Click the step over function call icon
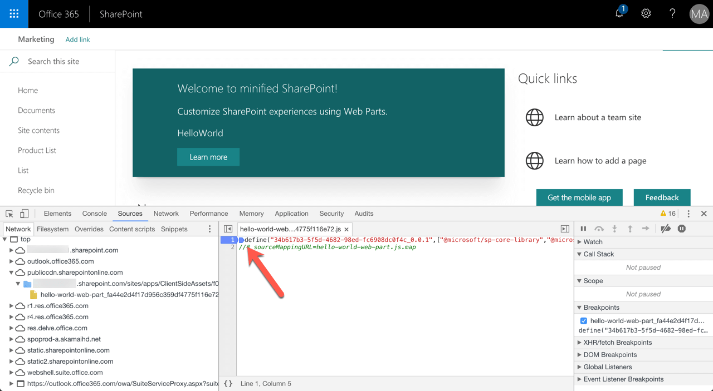Screen dimensions: 713x391 click(599, 229)
